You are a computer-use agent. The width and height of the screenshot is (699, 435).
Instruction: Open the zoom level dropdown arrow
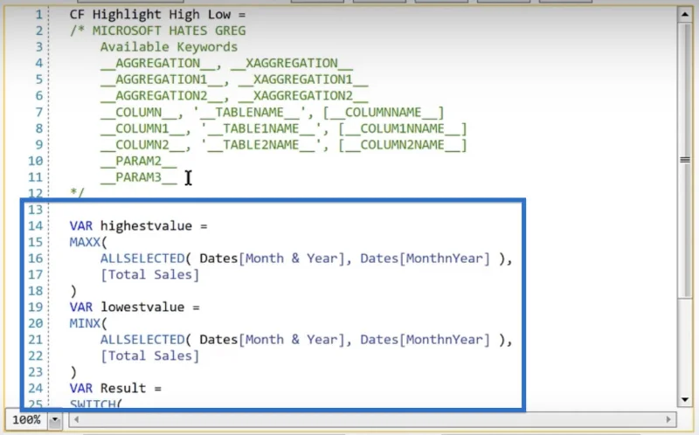pyautogui.click(x=55, y=420)
